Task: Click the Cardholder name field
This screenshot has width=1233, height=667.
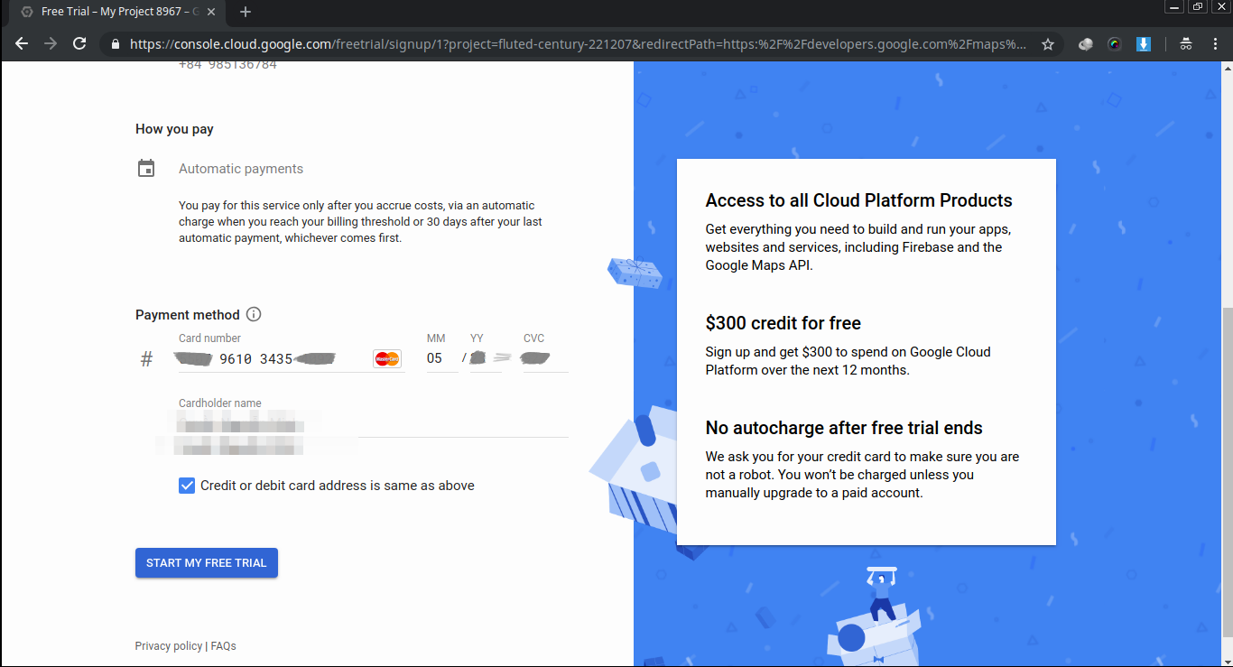Action: pos(374,424)
